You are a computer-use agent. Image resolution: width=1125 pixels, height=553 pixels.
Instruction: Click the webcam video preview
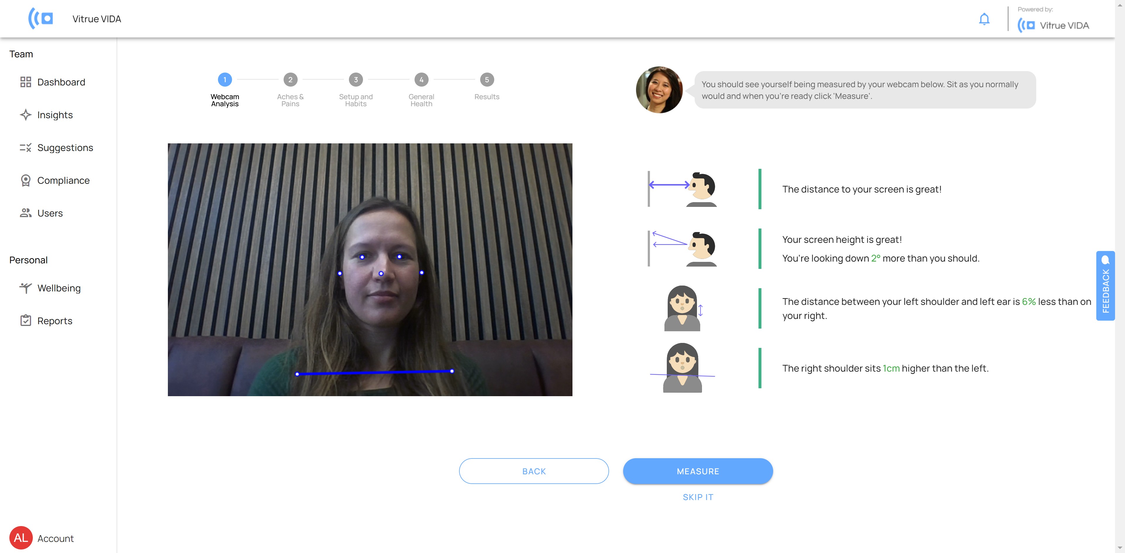click(369, 269)
